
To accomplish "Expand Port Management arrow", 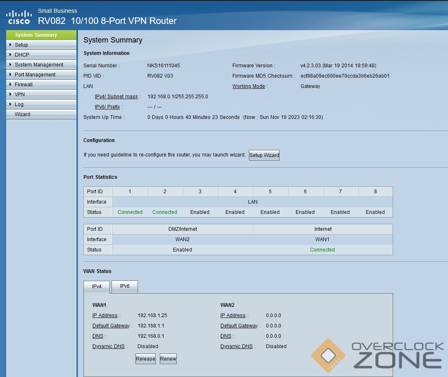I will coord(10,74).
